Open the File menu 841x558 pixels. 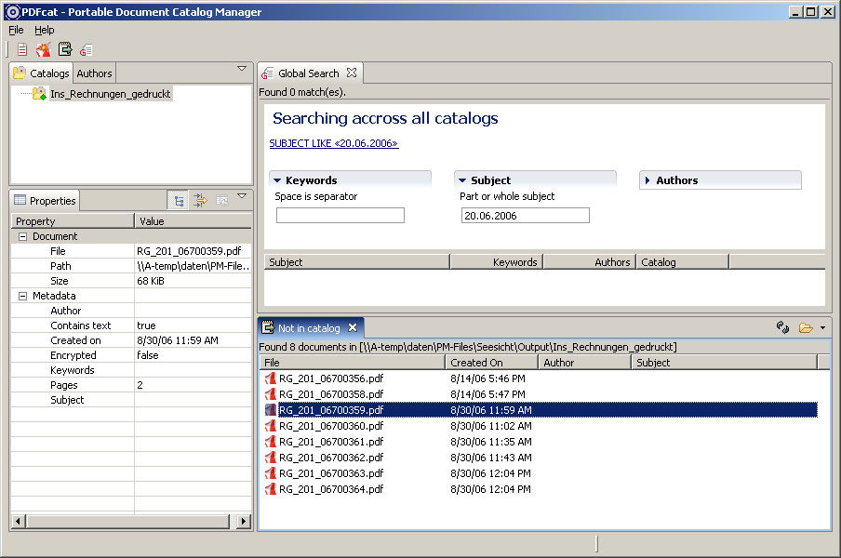(x=16, y=30)
